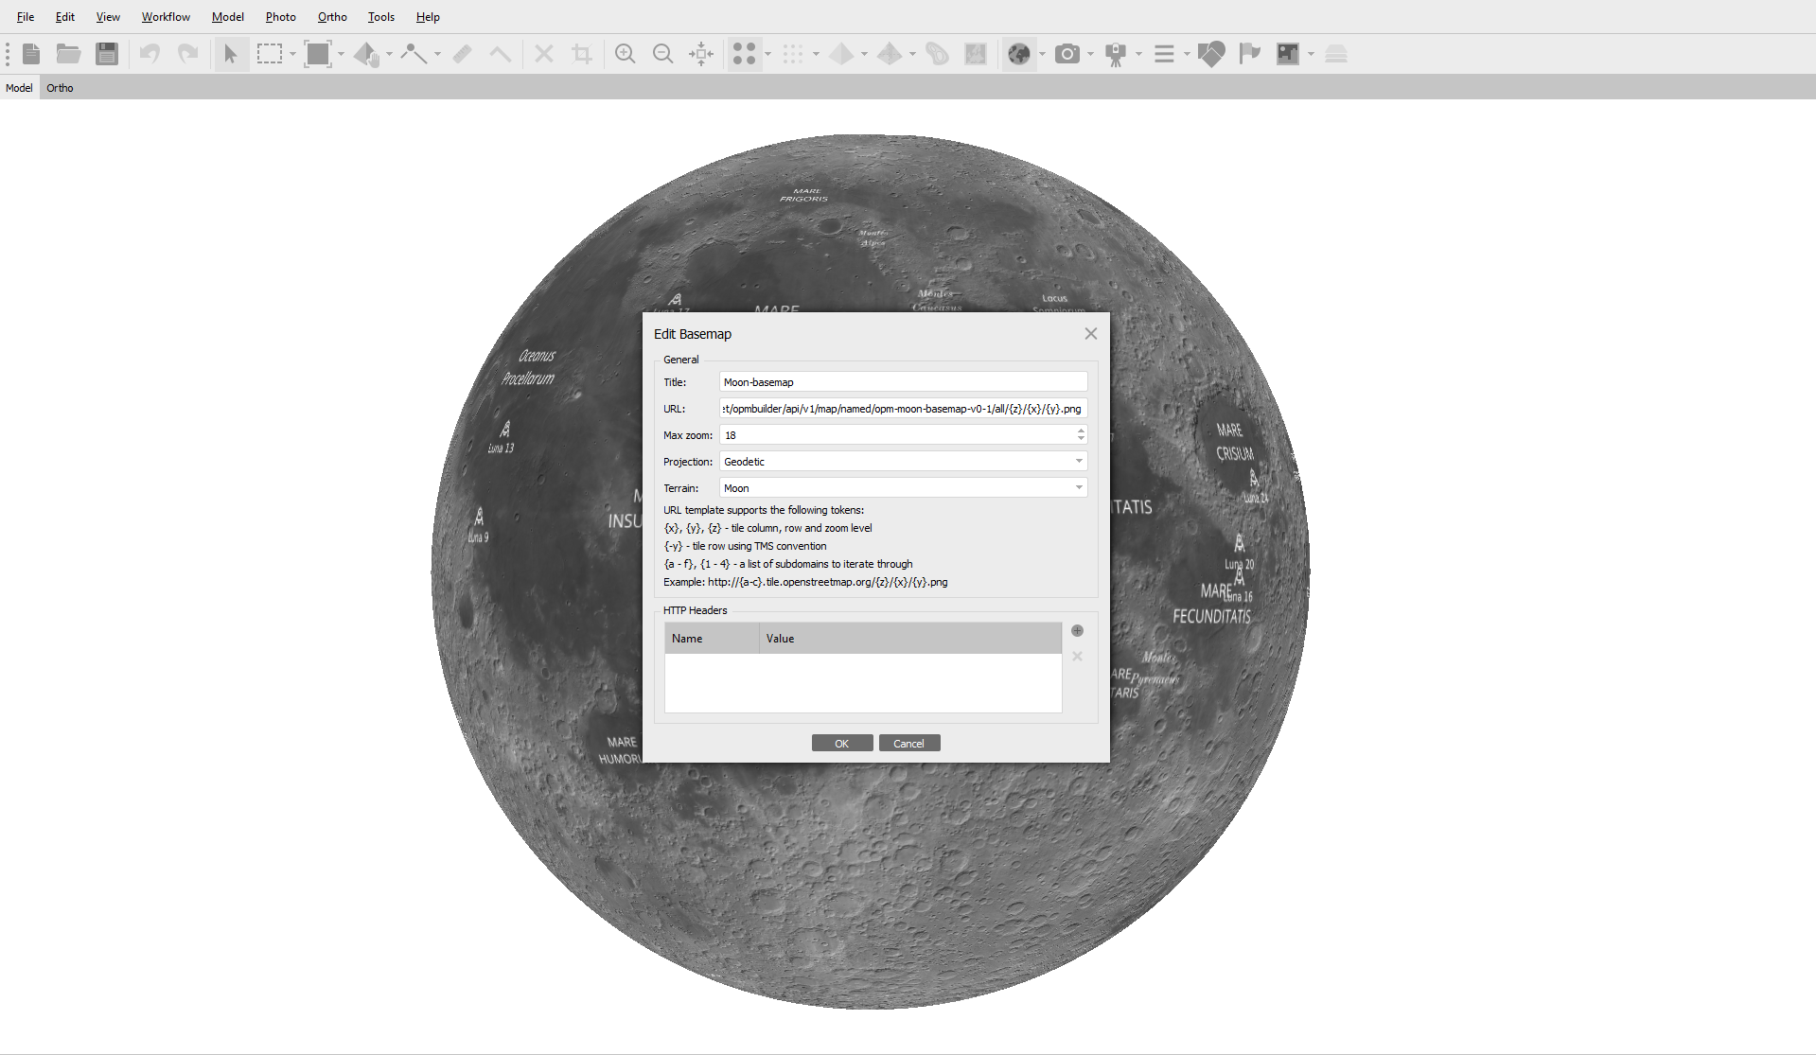Open the Projection dropdown showing Geodetic
The image size is (1816, 1055).
click(x=903, y=461)
